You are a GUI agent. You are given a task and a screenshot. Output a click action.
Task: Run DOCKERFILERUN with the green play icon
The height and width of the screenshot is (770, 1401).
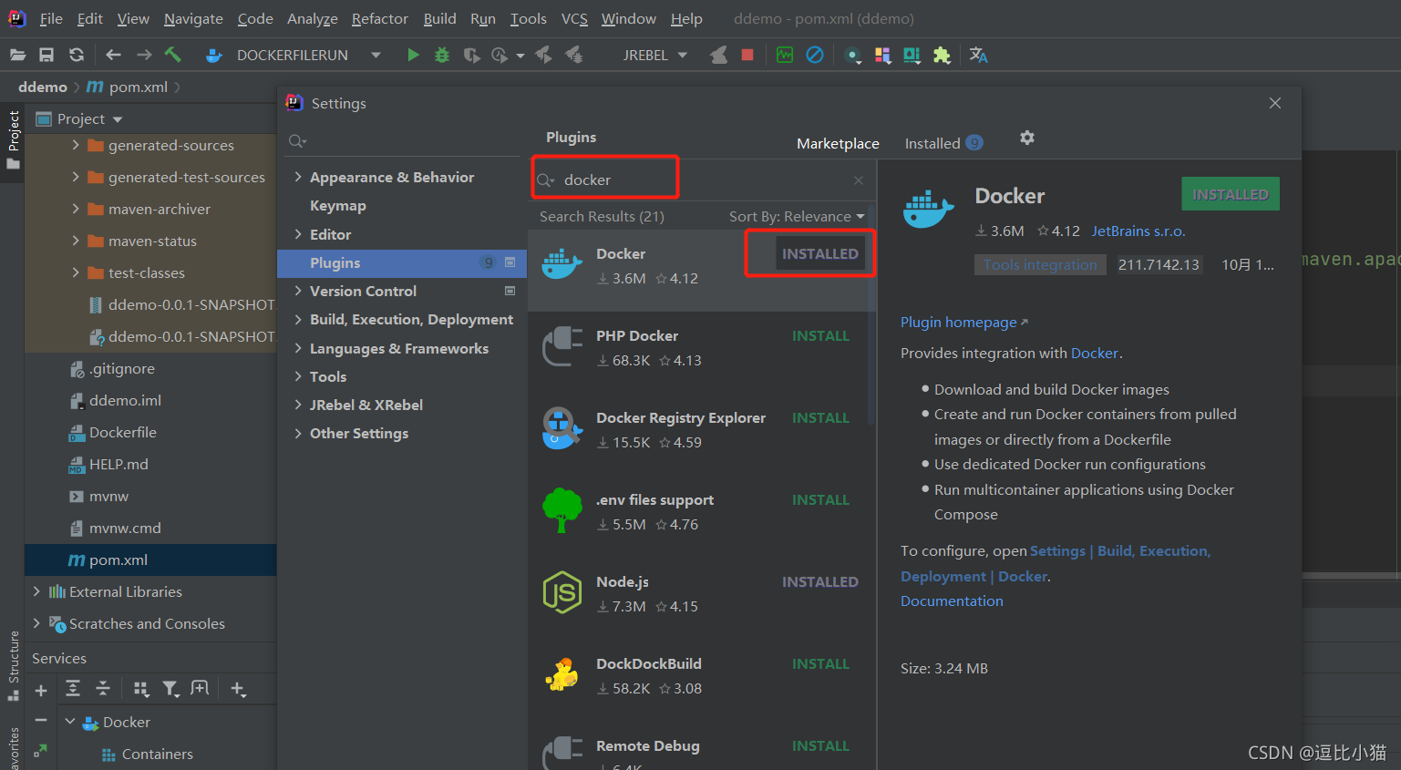coord(413,55)
